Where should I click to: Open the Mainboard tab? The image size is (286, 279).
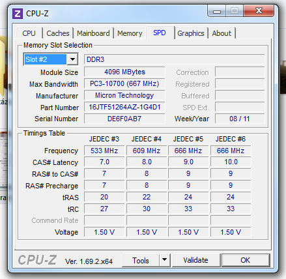point(93,33)
